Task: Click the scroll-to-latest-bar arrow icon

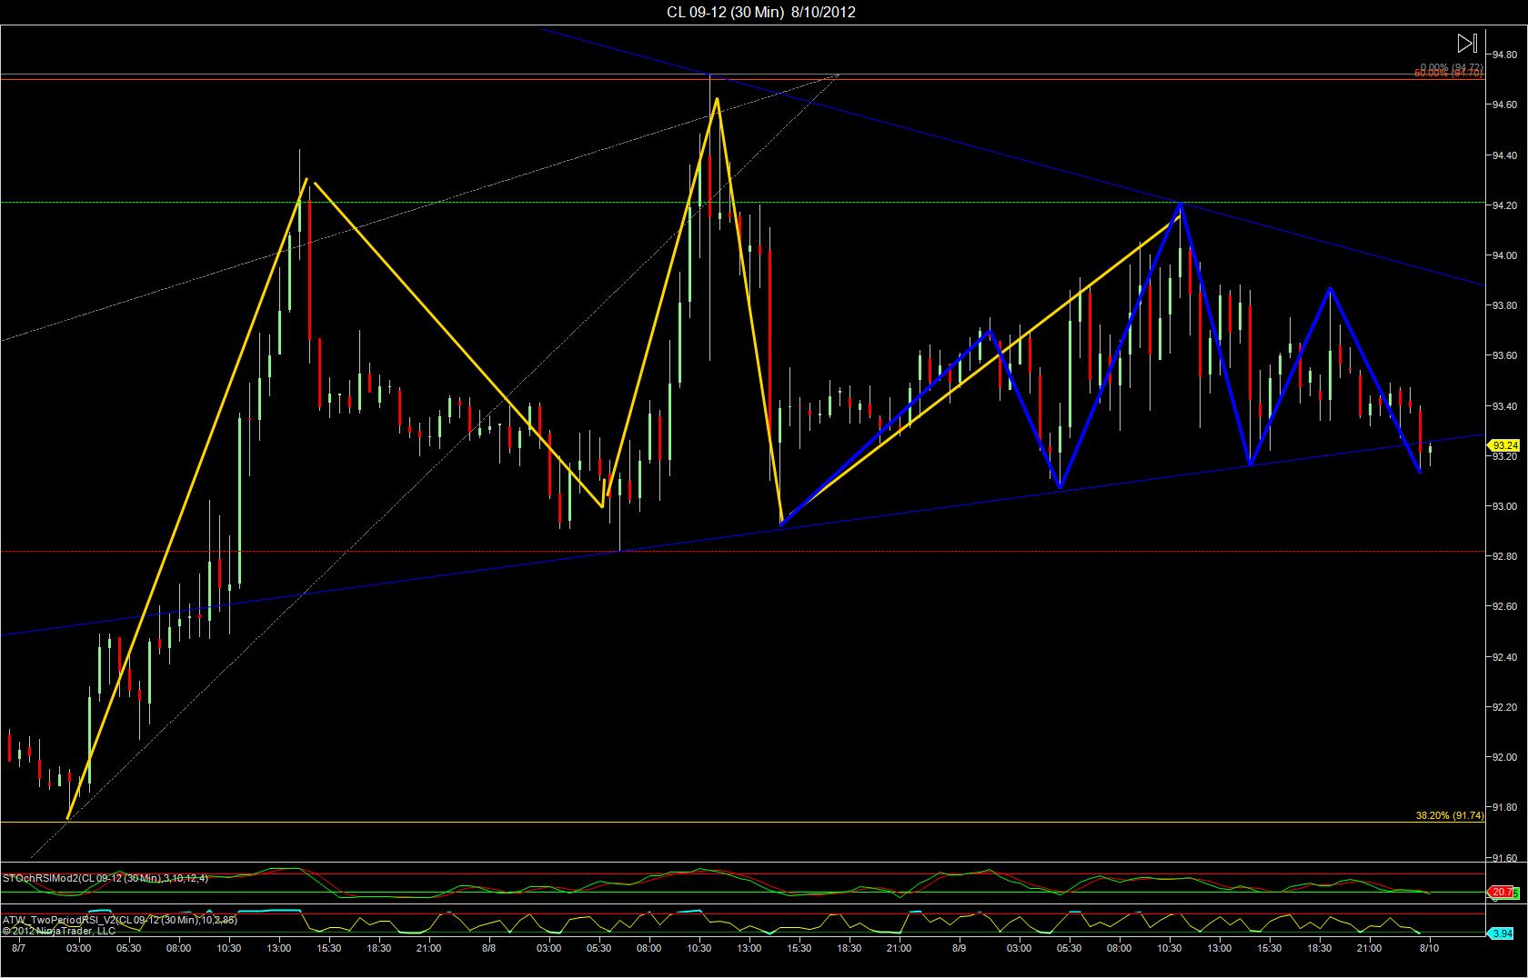Action: click(1466, 43)
